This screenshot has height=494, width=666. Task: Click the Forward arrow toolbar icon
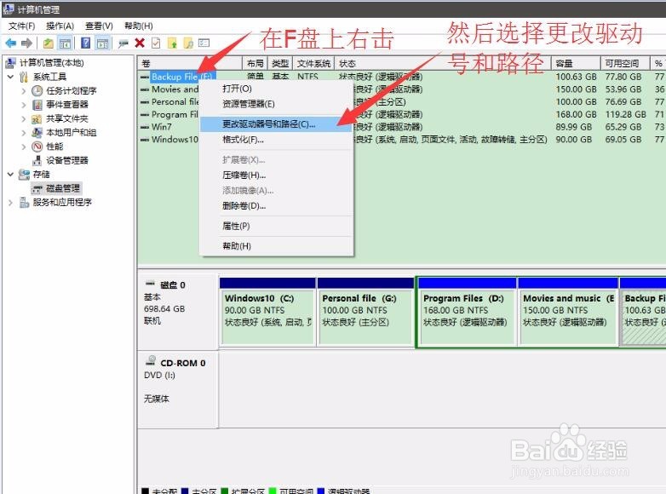coord(26,43)
